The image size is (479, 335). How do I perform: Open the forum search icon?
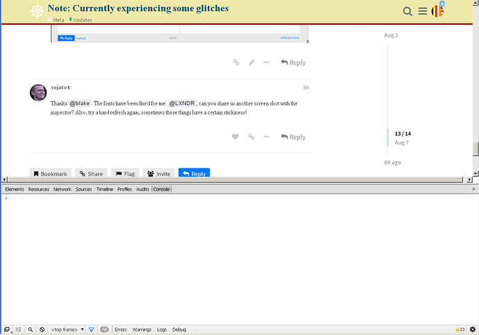pos(407,12)
